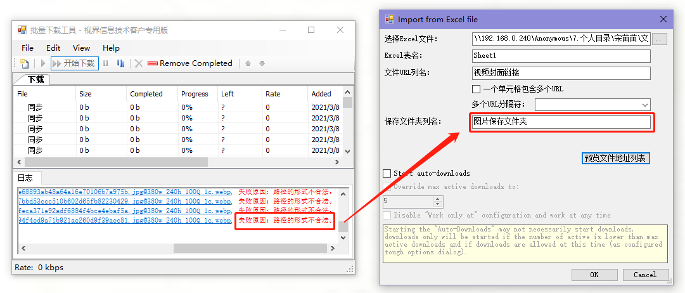Click the 预览文件地址列表 button

click(616, 158)
